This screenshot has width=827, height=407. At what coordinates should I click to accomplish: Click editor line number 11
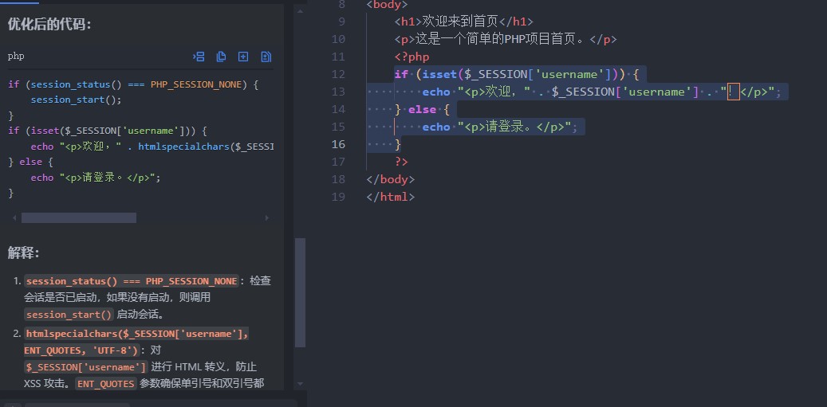(x=338, y=57)
